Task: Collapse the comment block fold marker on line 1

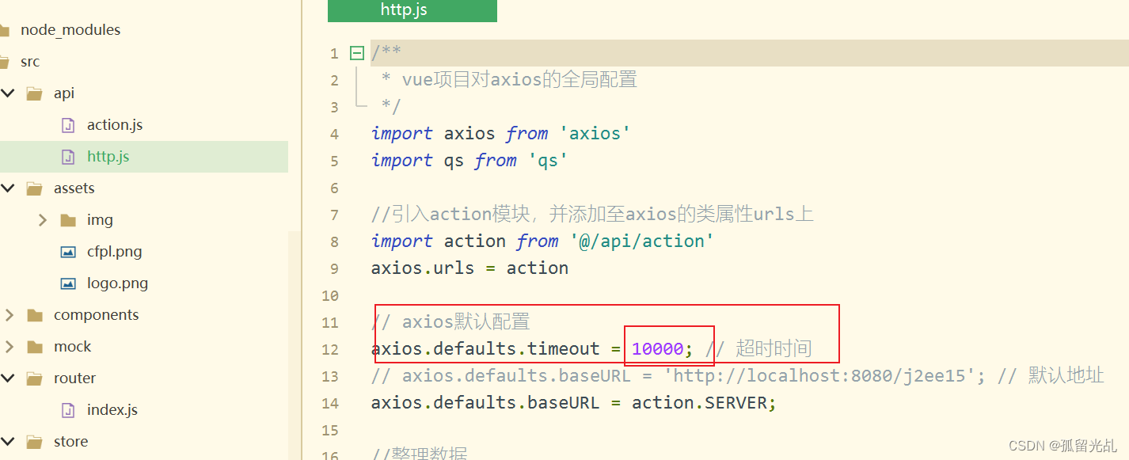Action: (357, 53)
